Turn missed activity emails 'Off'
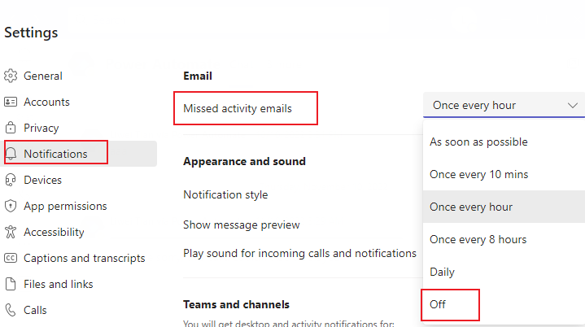The image size is (585, 327). pyautogui.click(x=504, y=304)
